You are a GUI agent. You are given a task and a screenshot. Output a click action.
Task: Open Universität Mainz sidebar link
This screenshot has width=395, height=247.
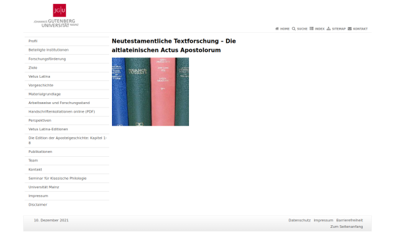66,187
